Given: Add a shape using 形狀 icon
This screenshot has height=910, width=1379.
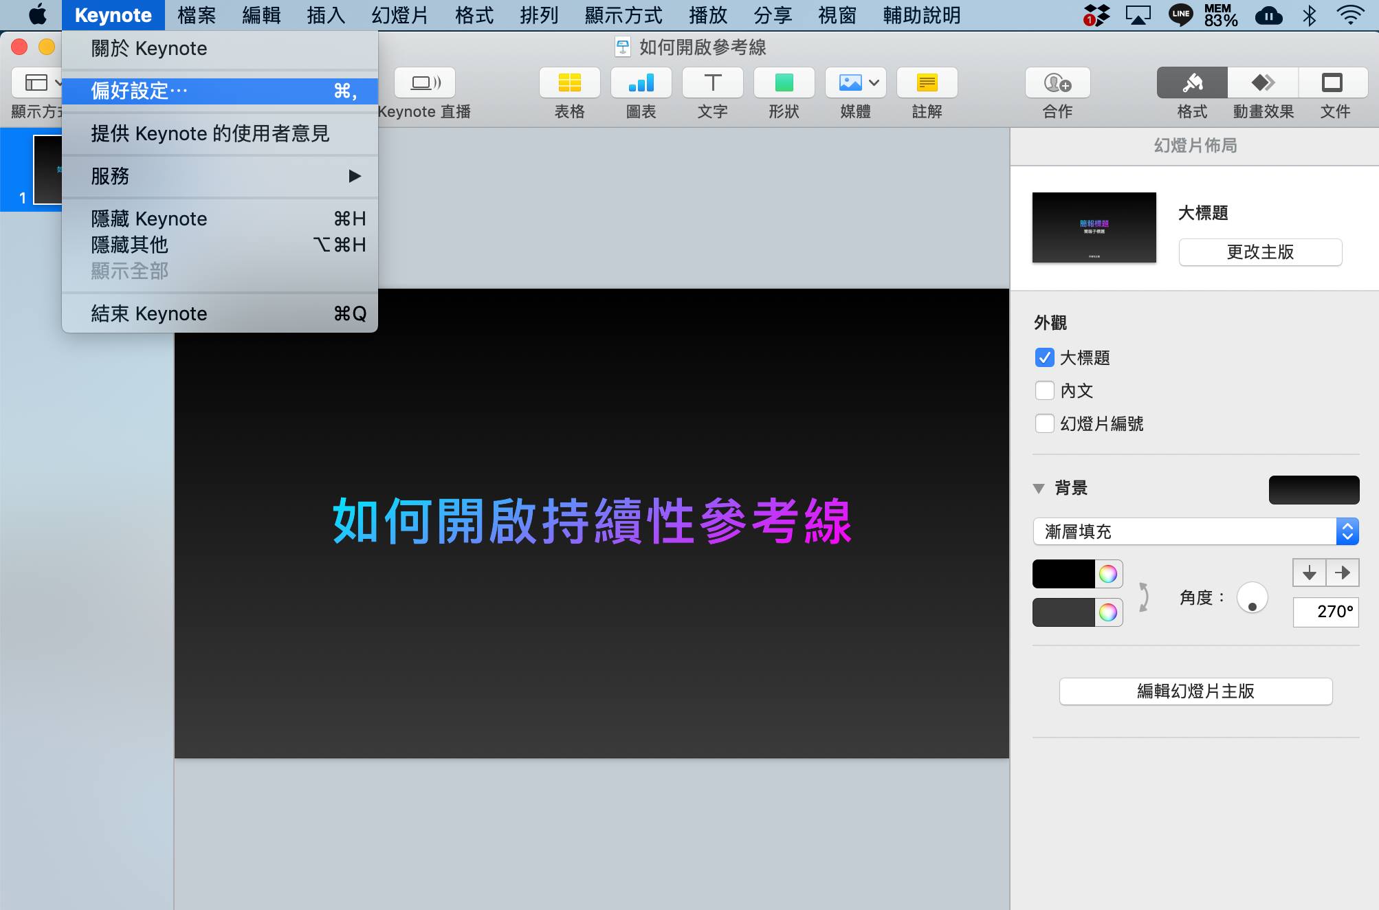Looking at the screenshot, I should [784, 83].
